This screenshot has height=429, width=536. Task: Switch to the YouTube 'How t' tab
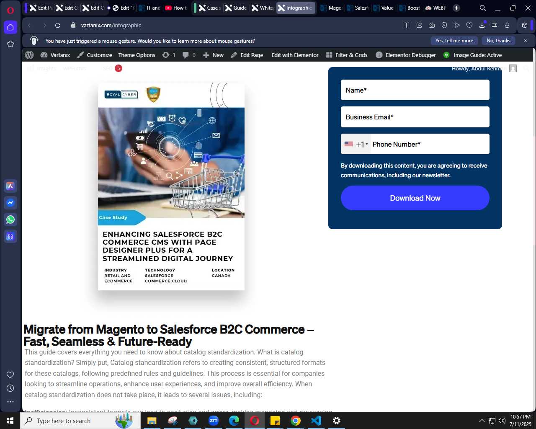(x=176, y=8)
